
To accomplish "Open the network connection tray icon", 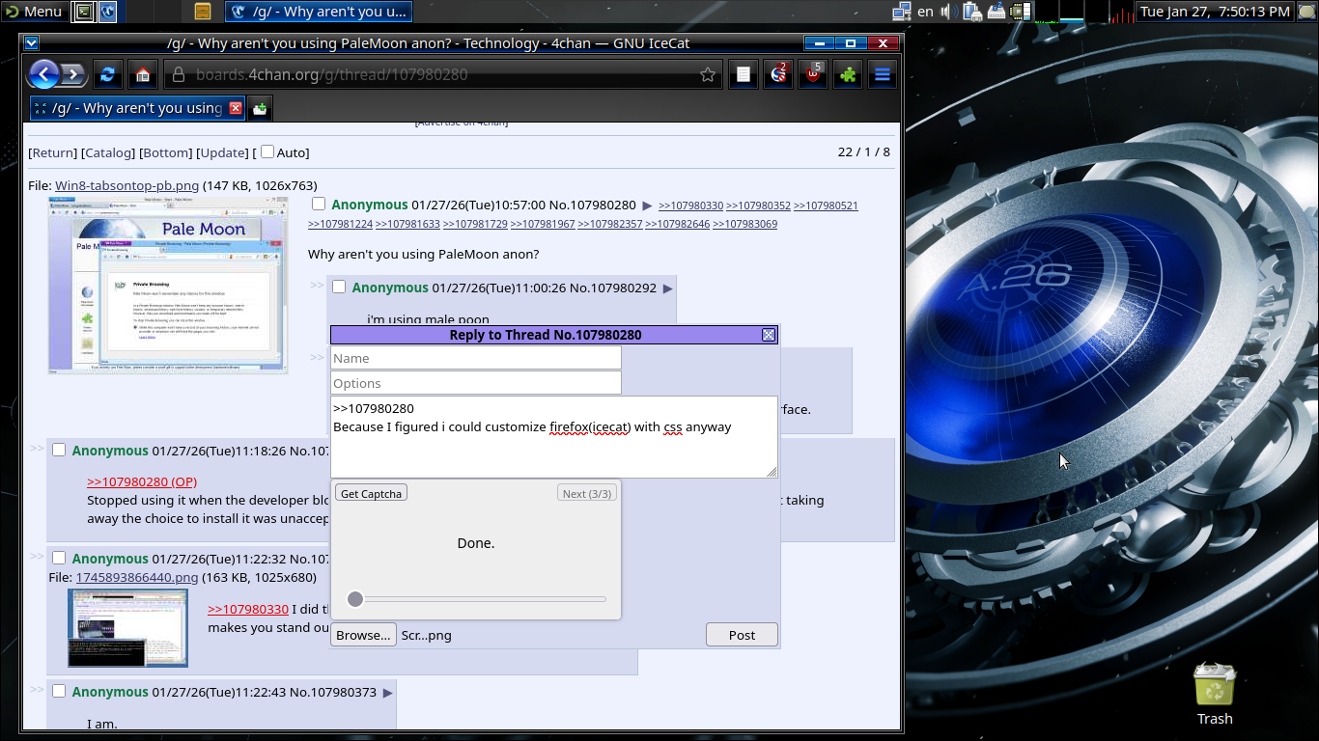I will coord(902,12).
